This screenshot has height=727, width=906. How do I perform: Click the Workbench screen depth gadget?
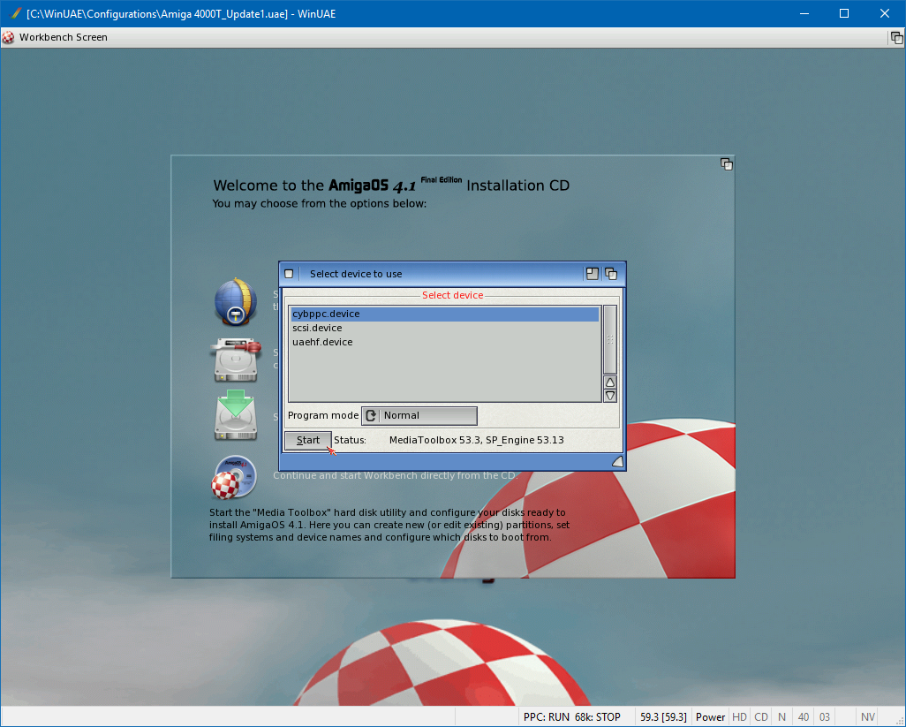point(895,37)
